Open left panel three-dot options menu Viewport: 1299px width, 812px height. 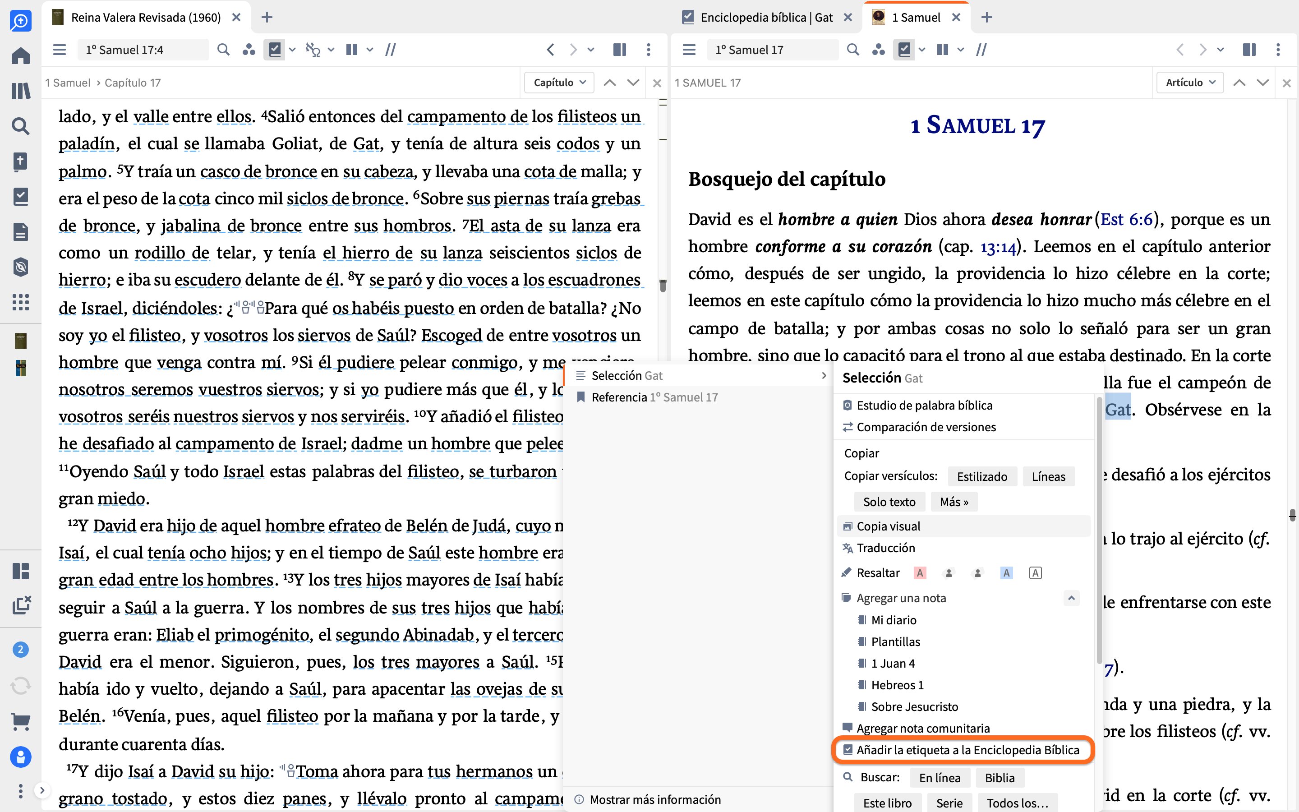pos(649,50)
